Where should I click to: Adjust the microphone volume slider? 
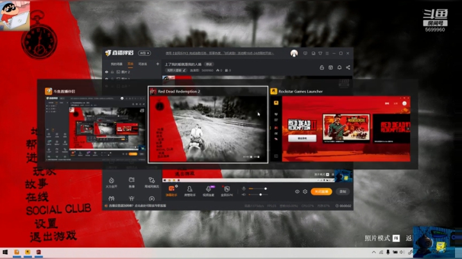(257, 188)
